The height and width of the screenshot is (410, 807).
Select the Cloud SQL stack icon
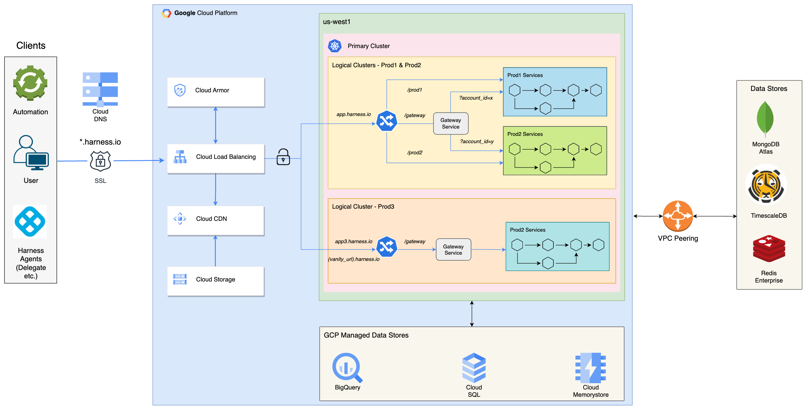pos(474,368)
